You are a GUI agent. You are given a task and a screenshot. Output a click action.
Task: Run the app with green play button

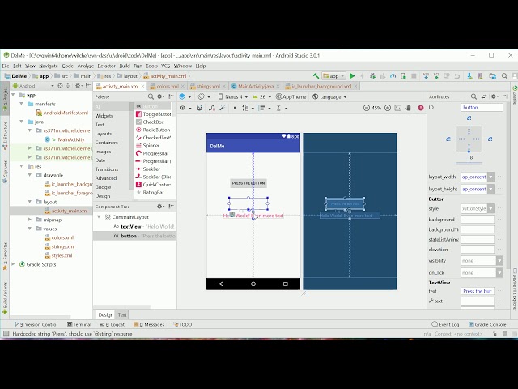(x=352, y=76)
